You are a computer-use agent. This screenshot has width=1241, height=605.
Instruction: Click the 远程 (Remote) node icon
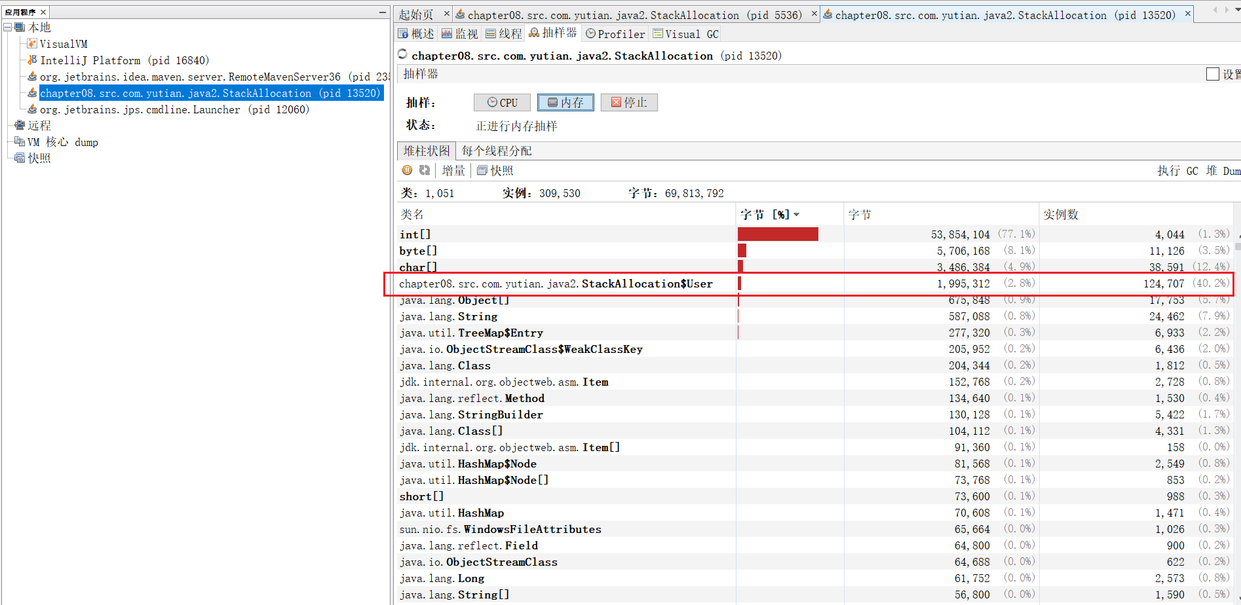coord(20,125)
